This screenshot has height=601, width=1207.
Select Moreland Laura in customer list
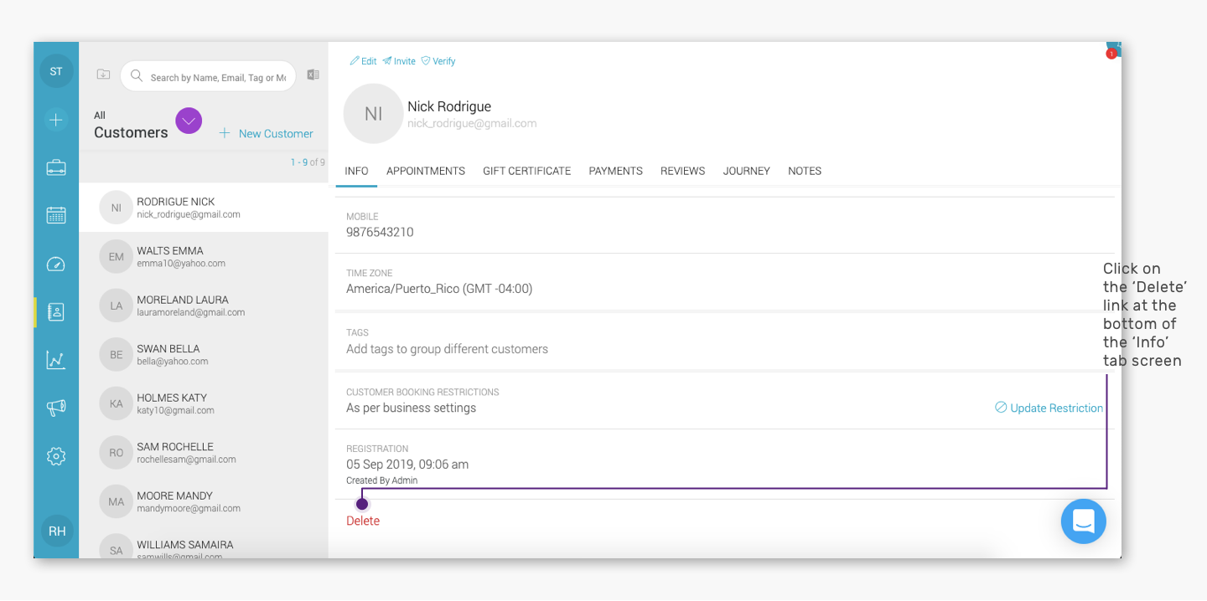tap(204, 306)
